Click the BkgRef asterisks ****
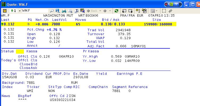 click(x=23, y=100)
